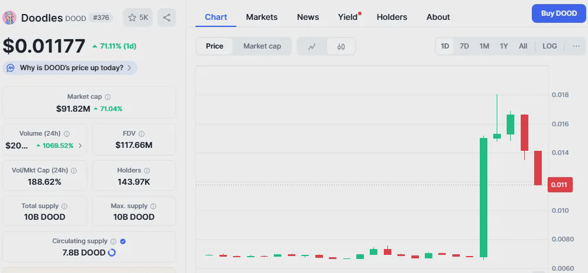Open the Holders tab
Image resolution: width=588 pixels, height=273 pixels.
[x=392, y=17]
